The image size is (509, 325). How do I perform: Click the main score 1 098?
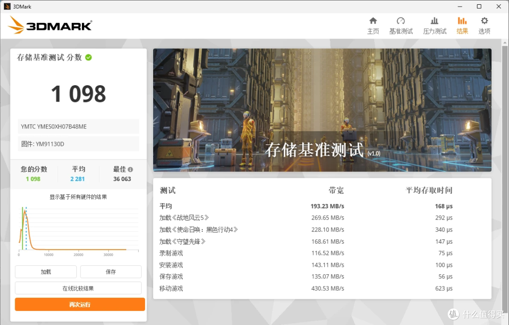(x=78, y=94)
